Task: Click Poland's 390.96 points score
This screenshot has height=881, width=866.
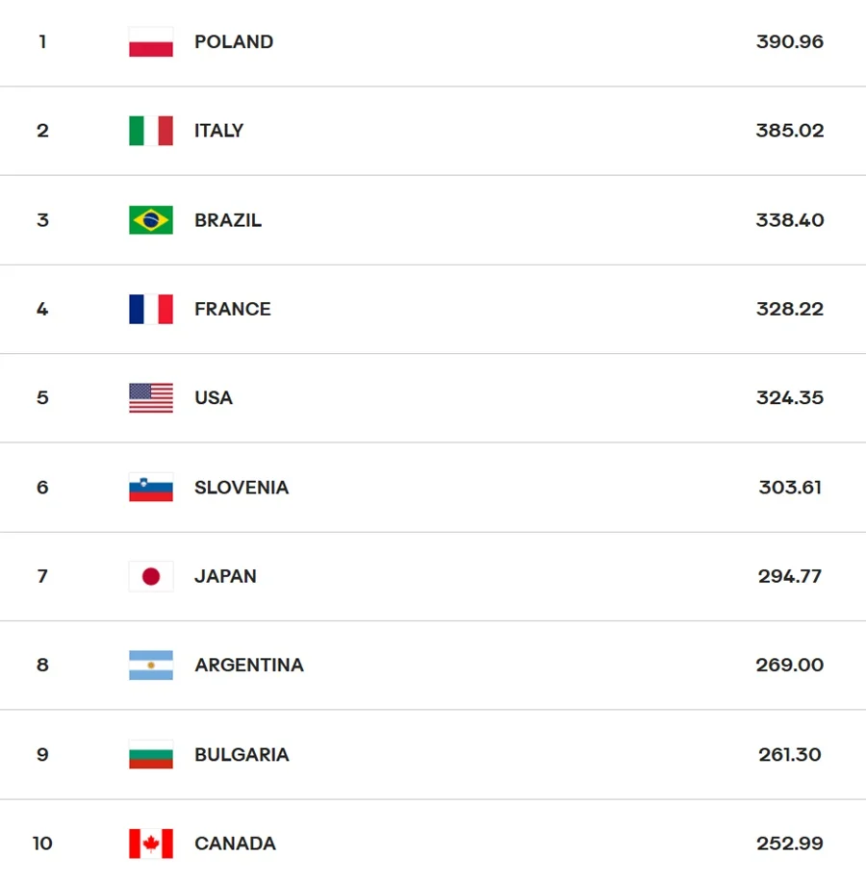Action: point(790,42)
